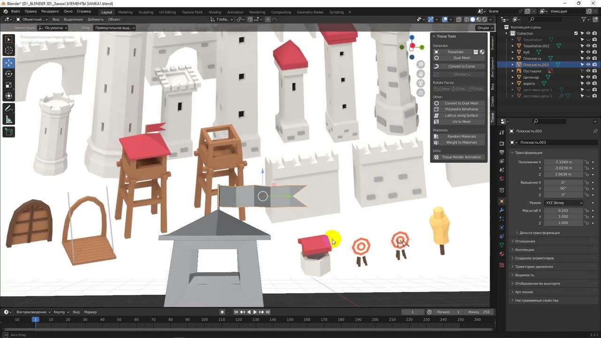
Task: Click the Blender logo menu icon
Action: pyautogui.click(x=6, y=11)
